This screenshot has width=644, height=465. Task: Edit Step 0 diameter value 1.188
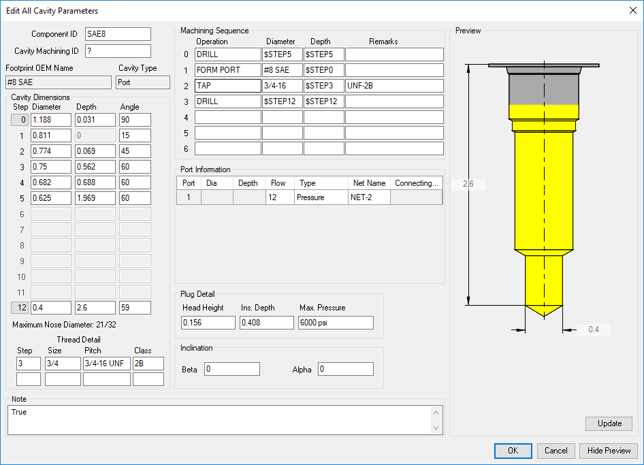click(x=51, y=120)
